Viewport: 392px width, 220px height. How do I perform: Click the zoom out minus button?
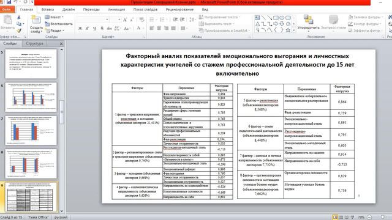pyautogui.click(x=369, y=218)
